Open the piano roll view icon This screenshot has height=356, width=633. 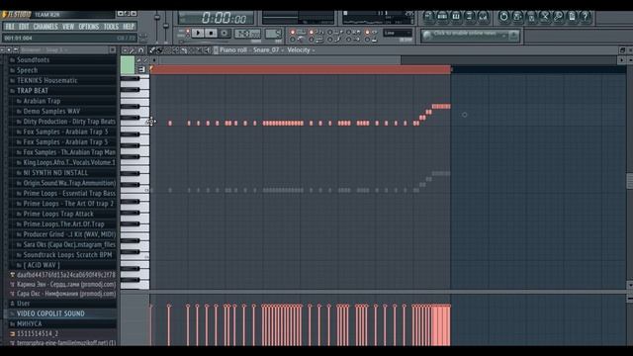456,17
